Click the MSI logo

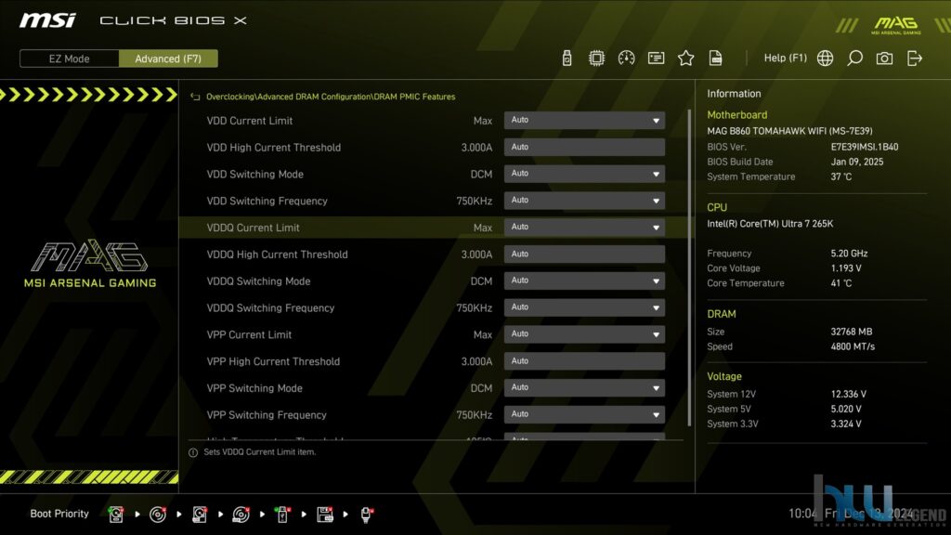click(47, 20)
